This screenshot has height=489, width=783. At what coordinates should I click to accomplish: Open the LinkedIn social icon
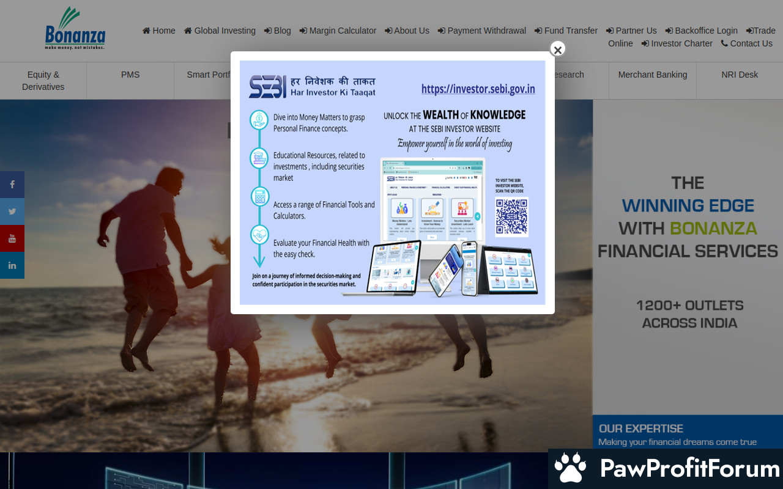pyautogui.click(x=12, y=265)
